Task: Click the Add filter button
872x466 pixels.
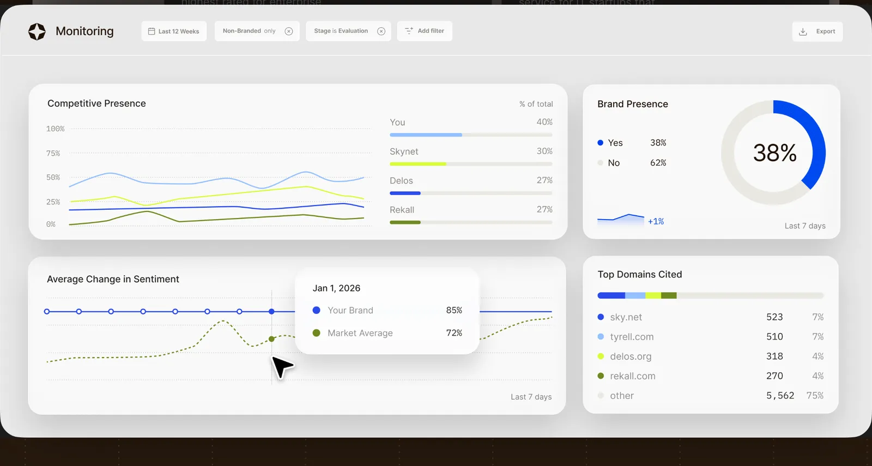Action: click(425, 31)
